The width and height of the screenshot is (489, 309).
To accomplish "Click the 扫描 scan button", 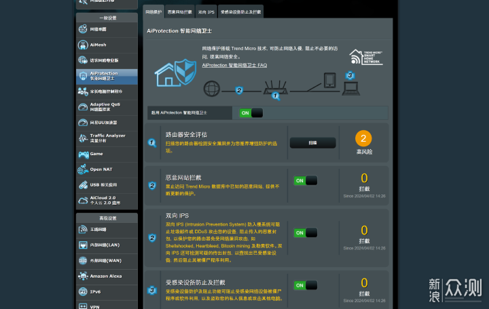I will point(313,143).
